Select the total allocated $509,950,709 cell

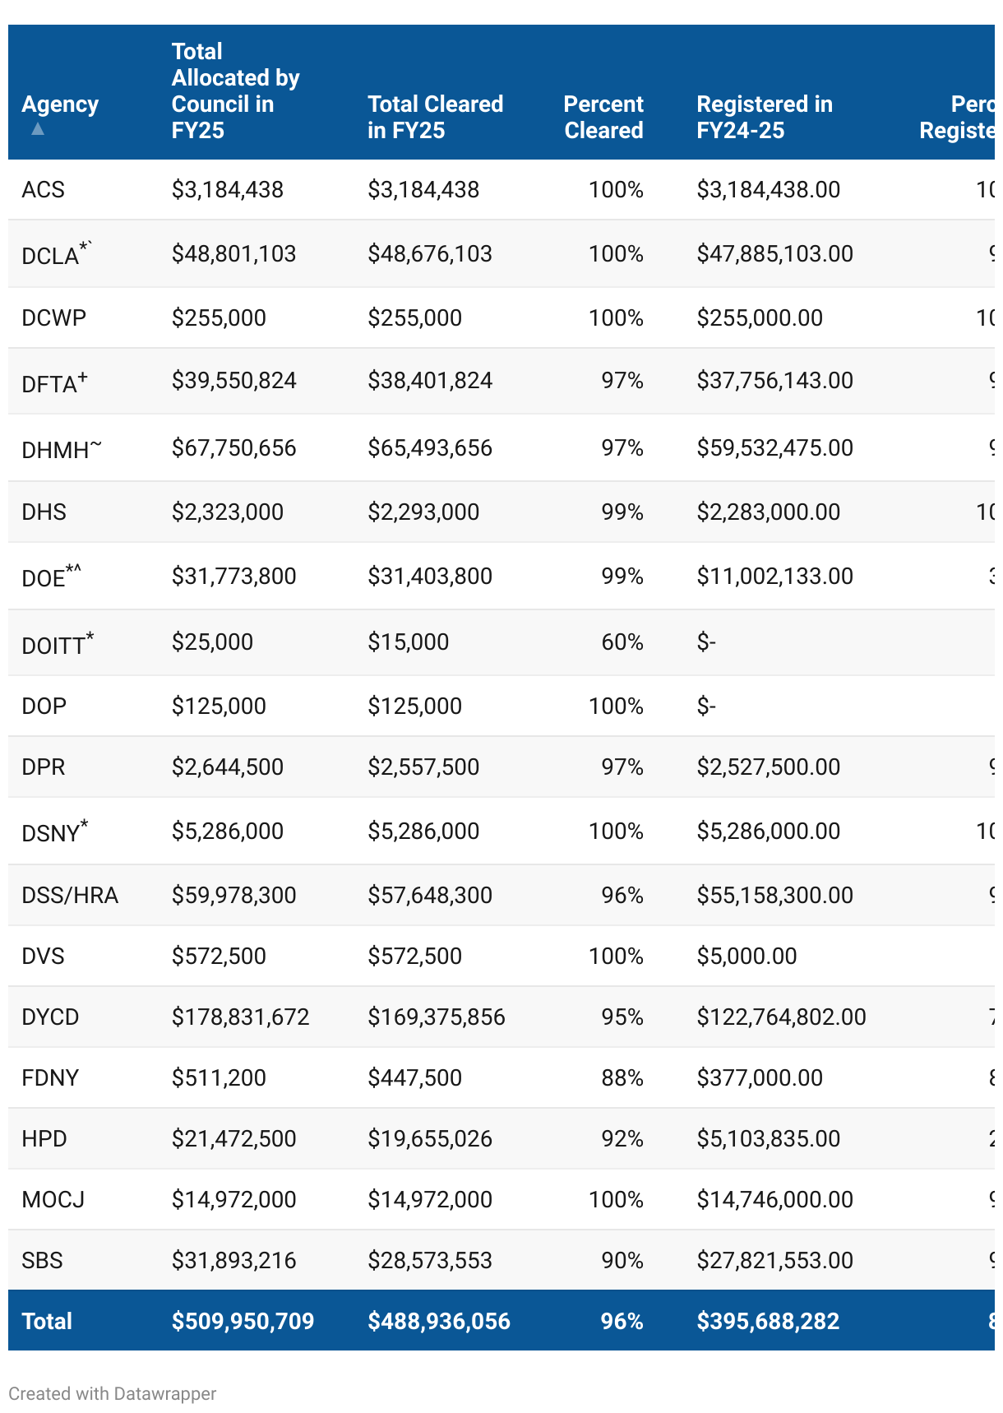[243, 1321]
